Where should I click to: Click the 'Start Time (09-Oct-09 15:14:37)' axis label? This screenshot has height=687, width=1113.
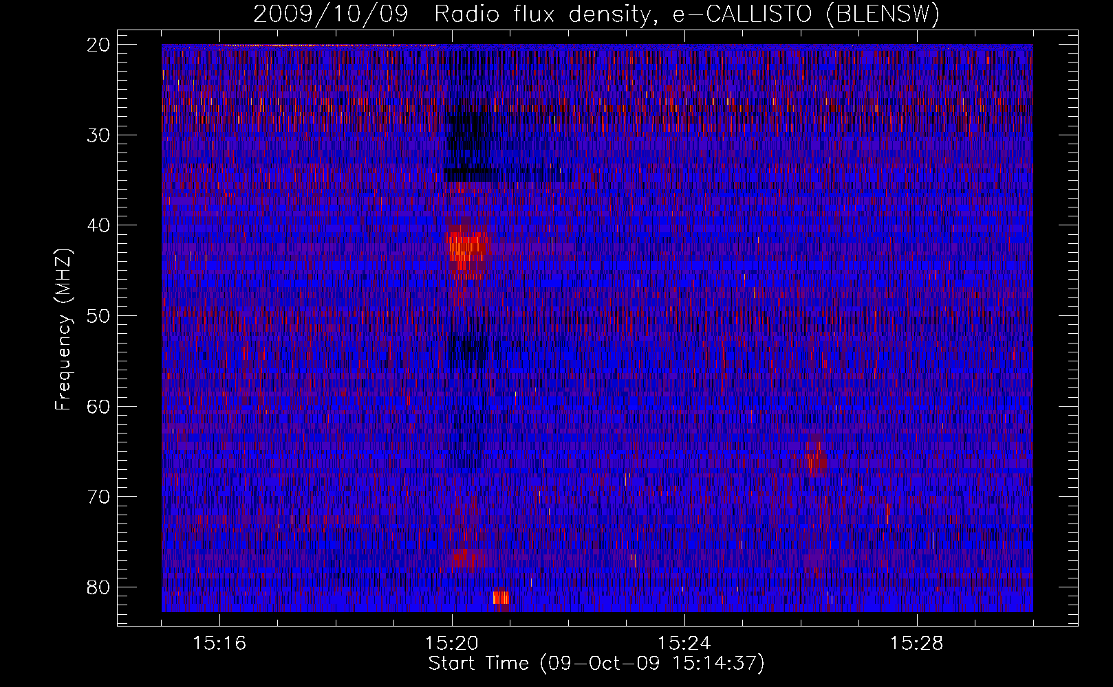click(596, 664)
